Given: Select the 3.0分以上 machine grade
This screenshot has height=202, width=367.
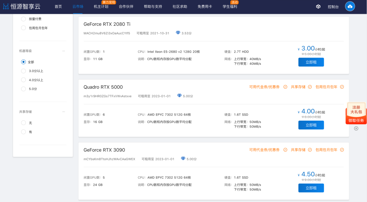Looking at the screenshot, I should point(23,71).
